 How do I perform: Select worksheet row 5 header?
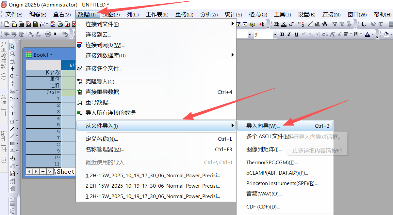(43, 125)
